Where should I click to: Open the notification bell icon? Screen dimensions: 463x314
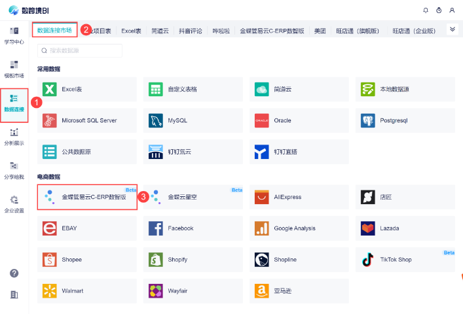[426, 10]
